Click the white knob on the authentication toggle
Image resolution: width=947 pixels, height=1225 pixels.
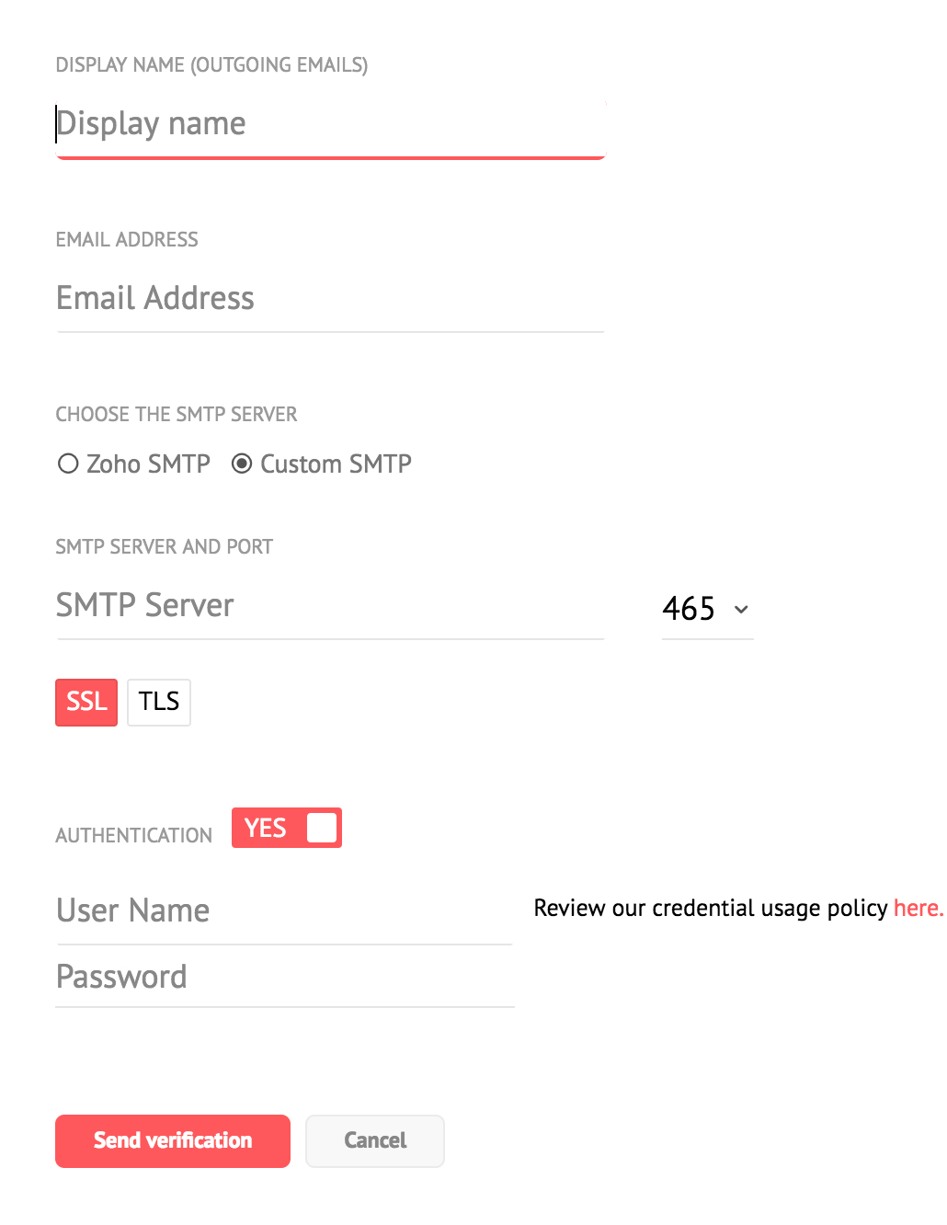[x=322, y=828]
